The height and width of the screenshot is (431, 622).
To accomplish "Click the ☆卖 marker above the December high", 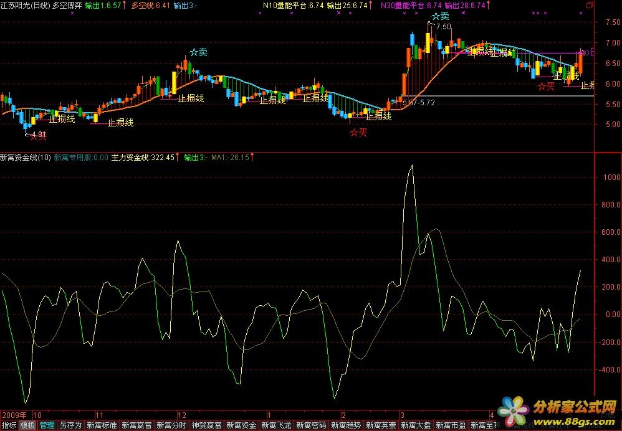I will coord(198,52).
